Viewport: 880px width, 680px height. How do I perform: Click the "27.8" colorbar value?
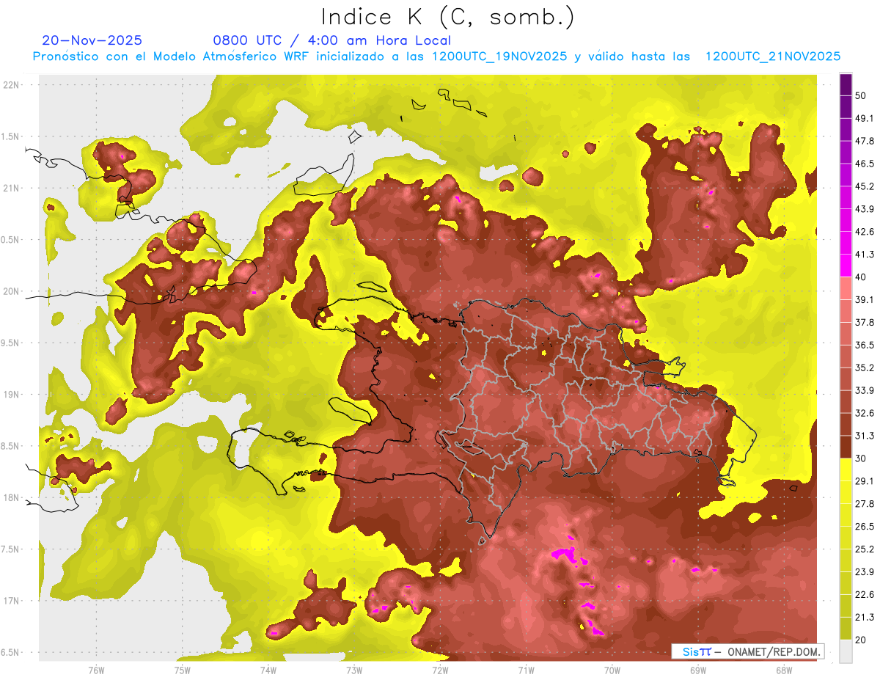[x=864, y=504]
